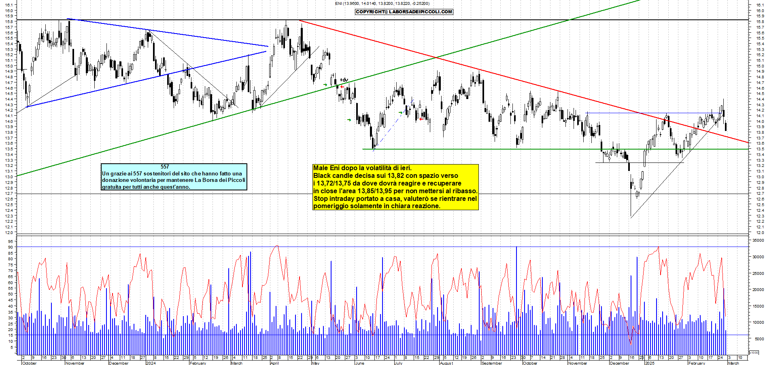This screenshot has width=765, height=365.
Task: Click the 'i 13,72/13,75 da dove dovrà reagire' line
Action: click(387, 183)
